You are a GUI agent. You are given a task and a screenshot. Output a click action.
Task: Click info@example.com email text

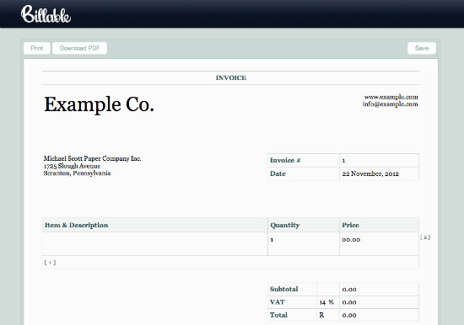tap(390, 104)
